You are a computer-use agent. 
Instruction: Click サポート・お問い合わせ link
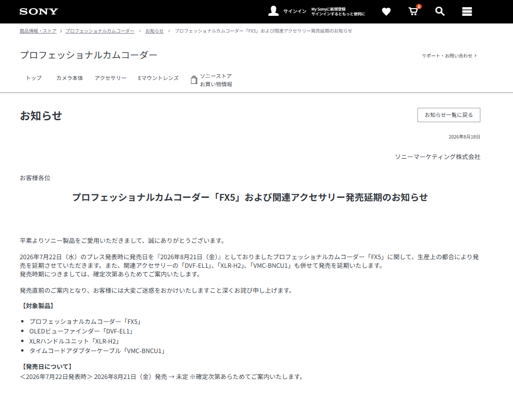click(x=449, y=56)
